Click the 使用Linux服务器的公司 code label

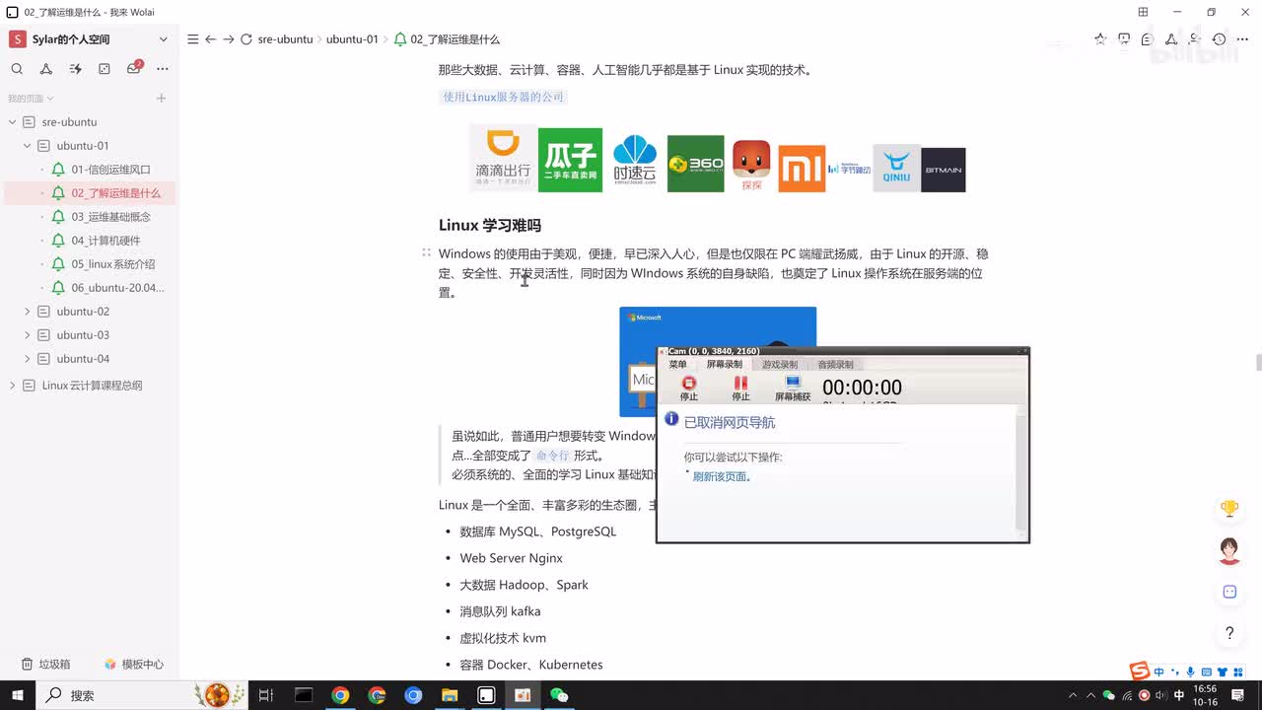(503, 97)
